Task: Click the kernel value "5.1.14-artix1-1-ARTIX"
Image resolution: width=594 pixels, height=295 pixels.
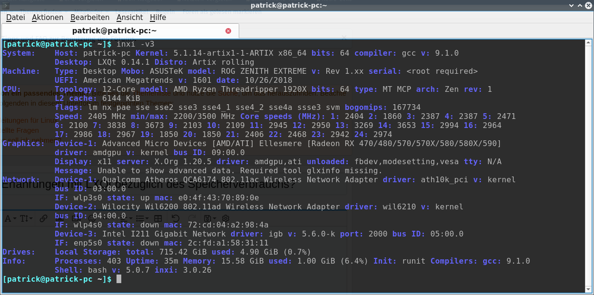Action: point(224,53)
